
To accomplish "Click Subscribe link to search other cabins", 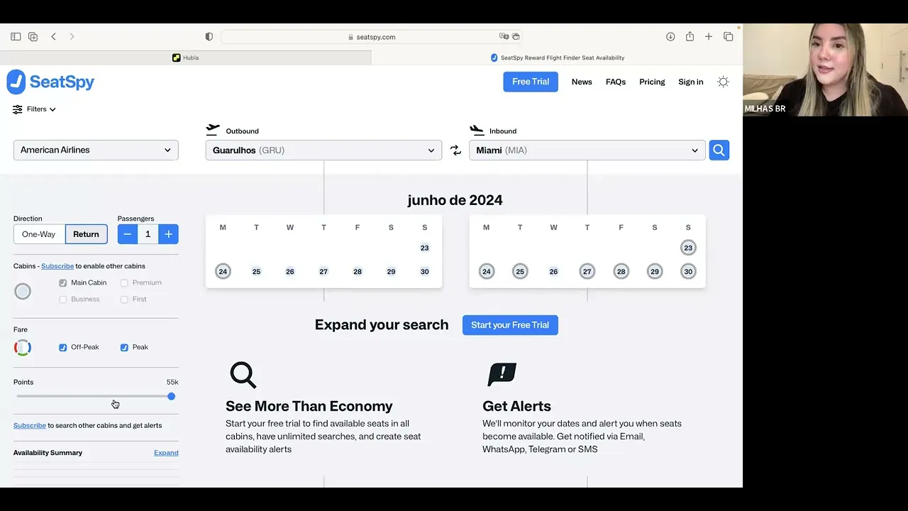I will point(30,426).
